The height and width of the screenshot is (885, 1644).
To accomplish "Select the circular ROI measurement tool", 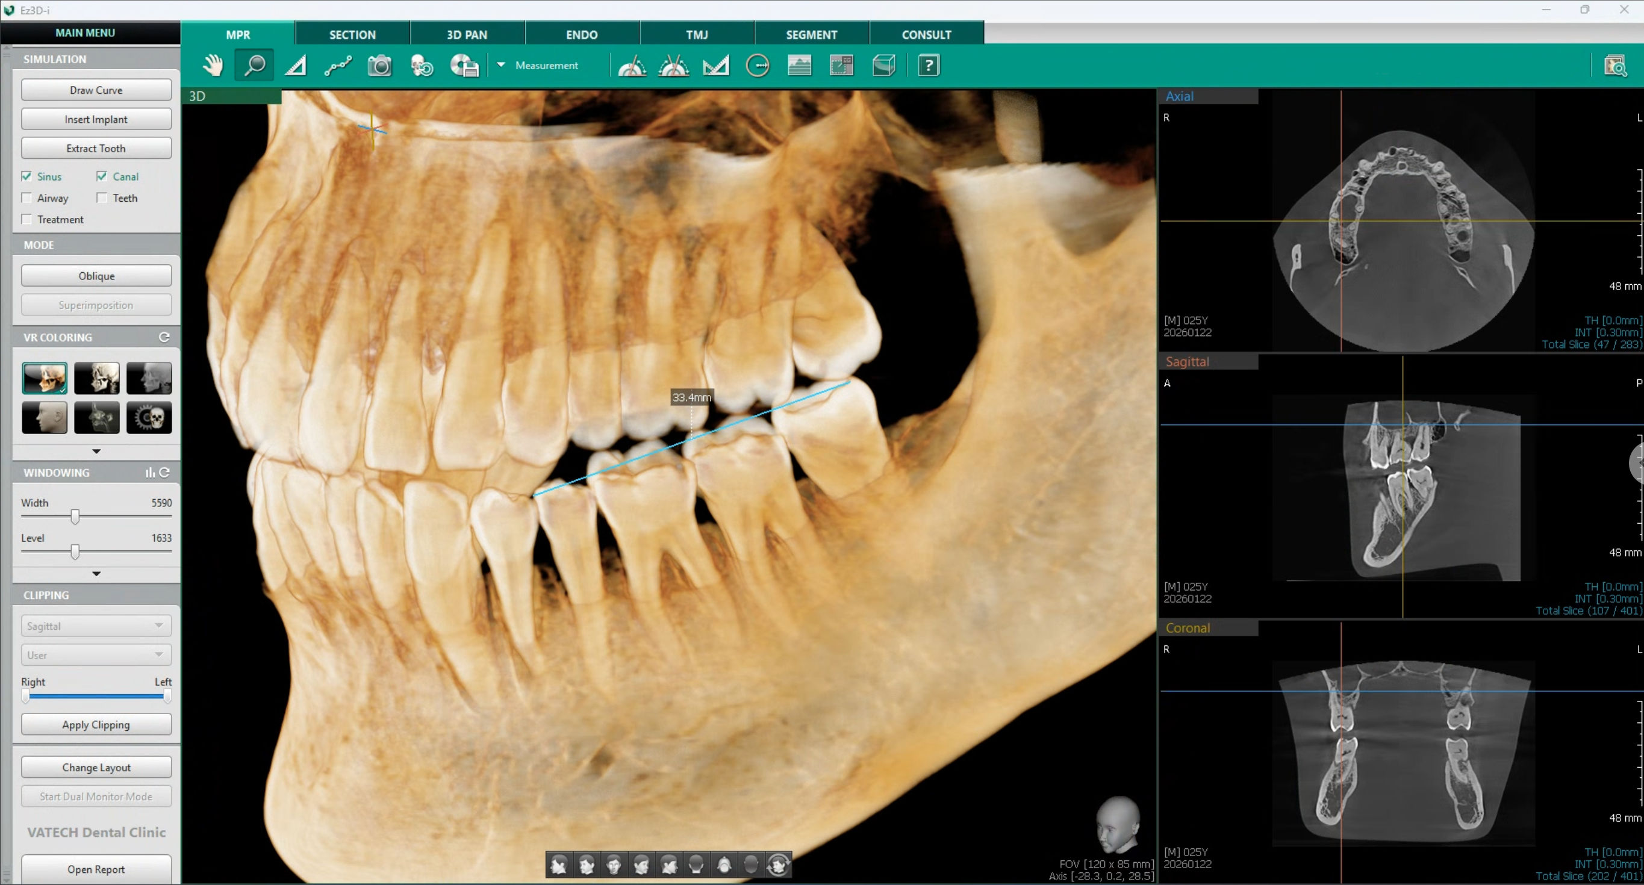I will tap(758, 65).
